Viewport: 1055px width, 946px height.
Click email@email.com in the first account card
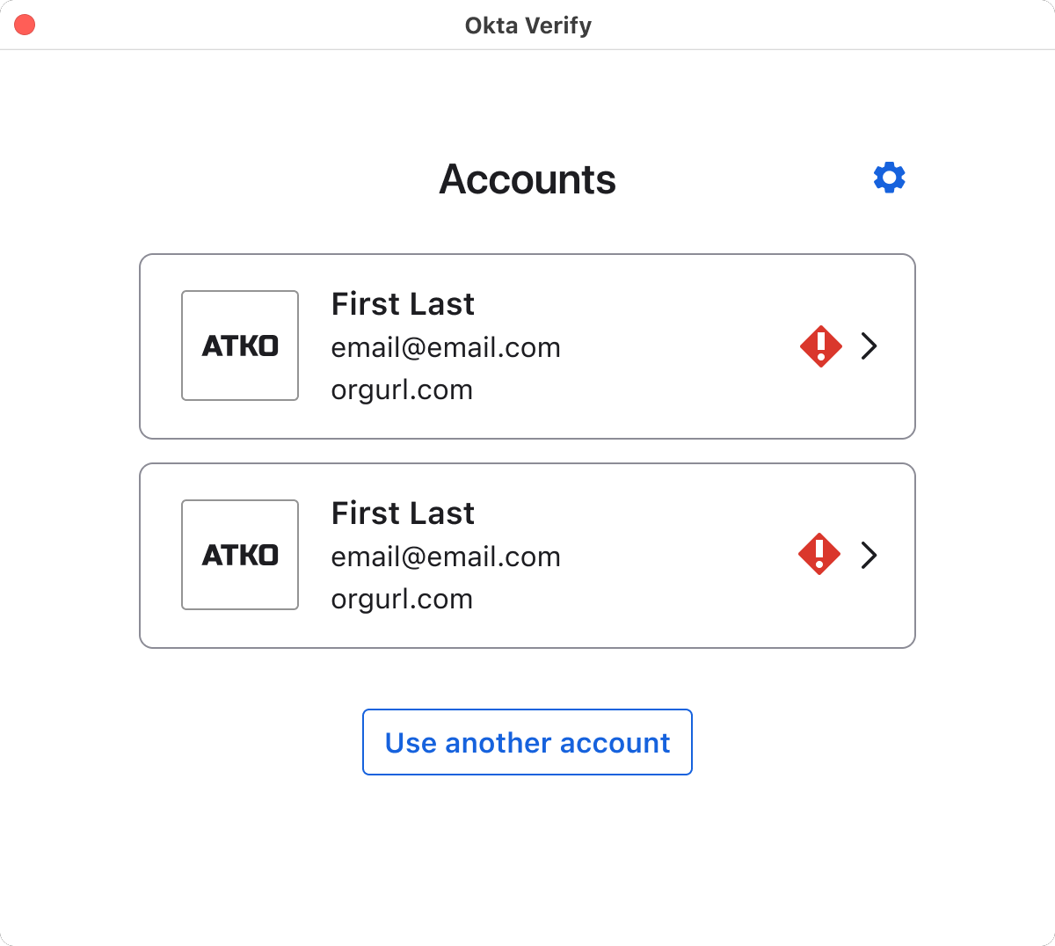446,348
